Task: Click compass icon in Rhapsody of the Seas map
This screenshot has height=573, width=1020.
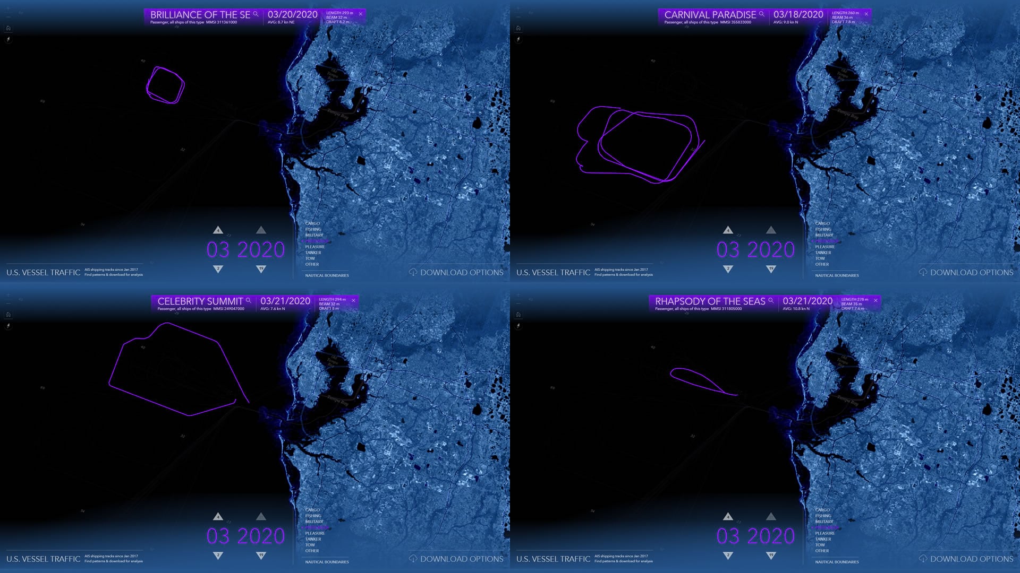Action: pos(518,326)
